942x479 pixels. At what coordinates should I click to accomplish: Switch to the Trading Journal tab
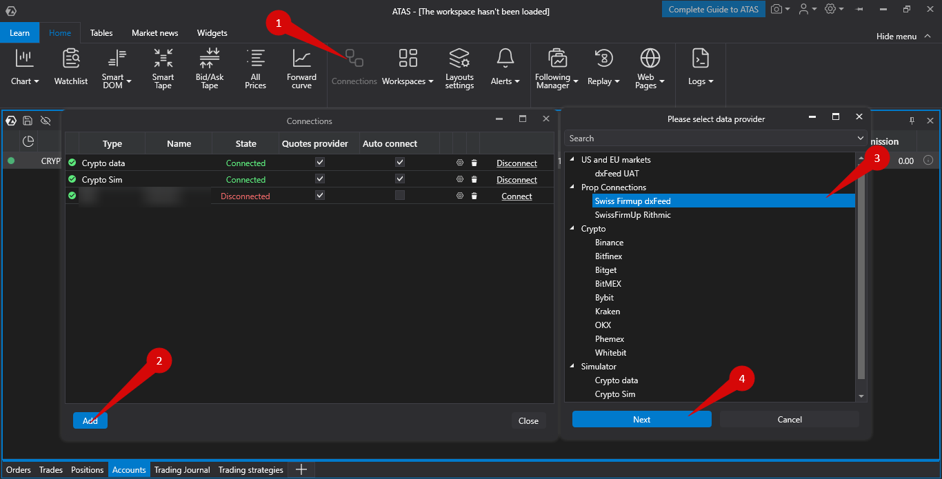182,470
